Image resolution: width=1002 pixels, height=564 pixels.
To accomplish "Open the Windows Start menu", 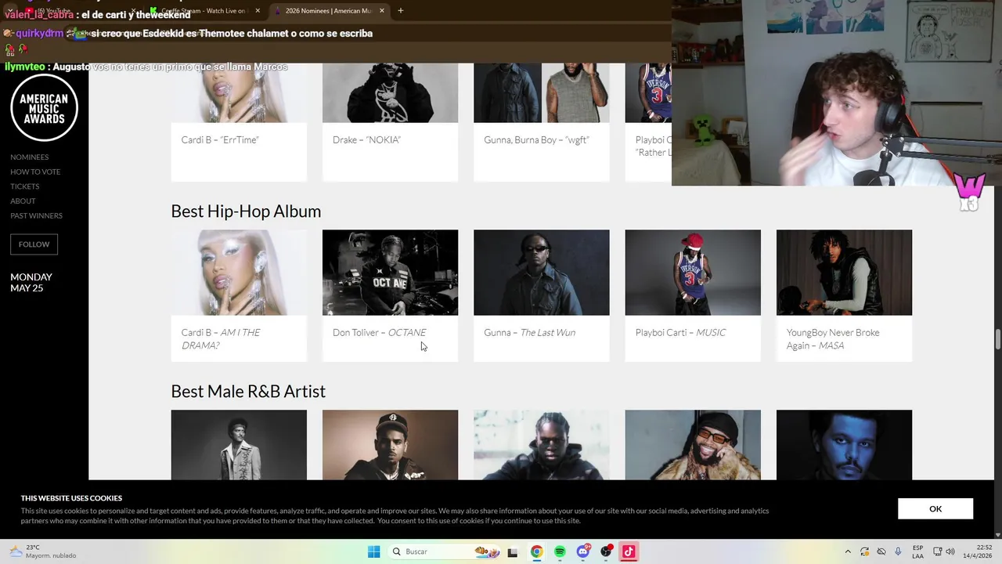I will click(x=374, y=551).
